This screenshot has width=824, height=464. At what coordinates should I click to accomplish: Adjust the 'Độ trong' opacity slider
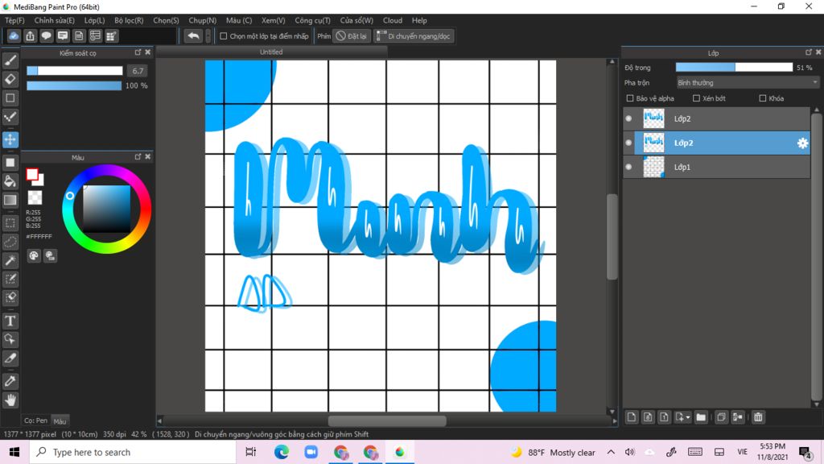click(x=734, y=68)
